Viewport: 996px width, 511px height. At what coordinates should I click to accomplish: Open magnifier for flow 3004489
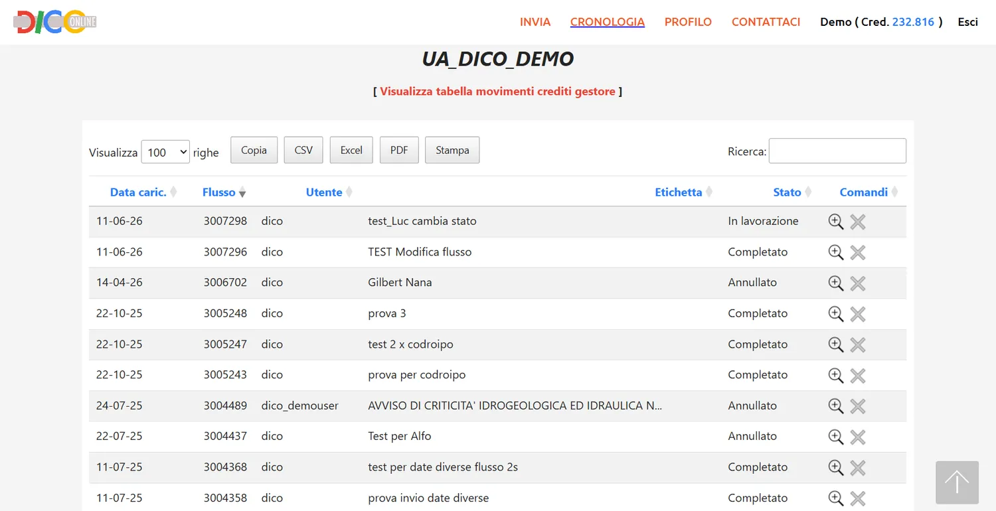836,406
